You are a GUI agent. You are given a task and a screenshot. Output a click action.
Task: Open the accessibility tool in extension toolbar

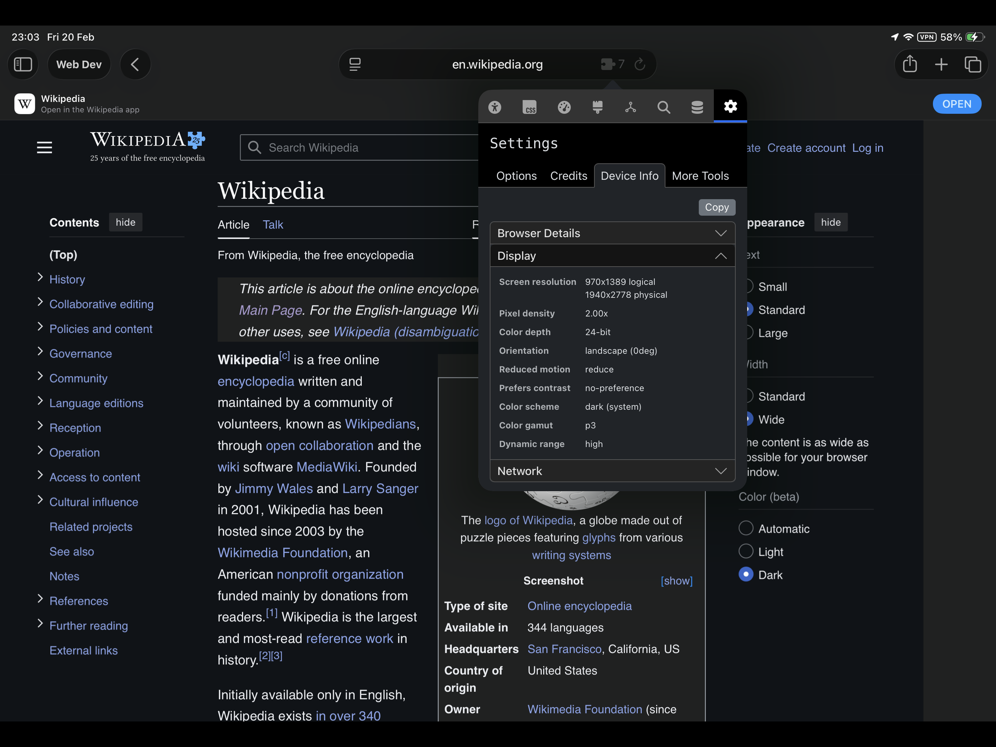pos(494,107)
